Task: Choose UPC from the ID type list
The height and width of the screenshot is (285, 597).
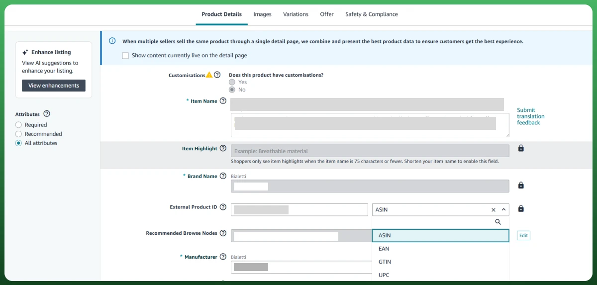Action: 441,275
